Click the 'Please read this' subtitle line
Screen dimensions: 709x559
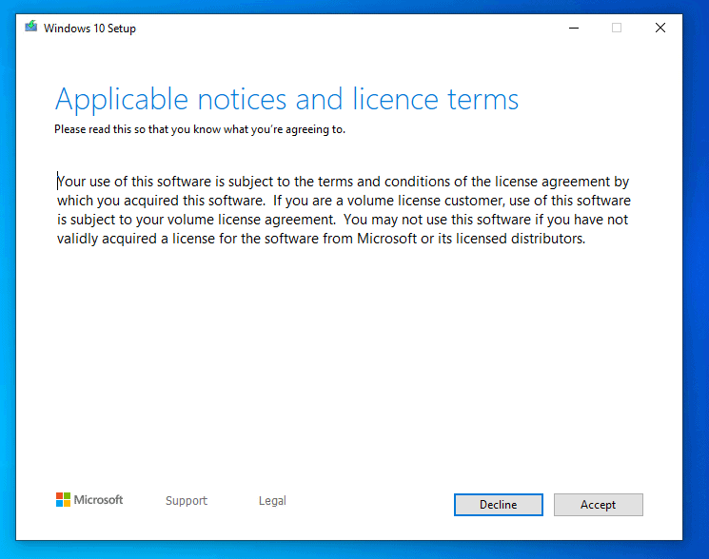(x=200, y=129)
